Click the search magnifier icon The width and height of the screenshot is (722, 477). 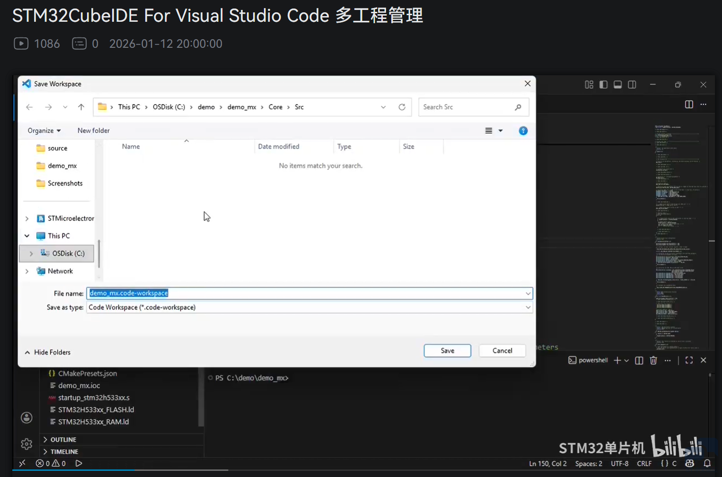[518, 107]
